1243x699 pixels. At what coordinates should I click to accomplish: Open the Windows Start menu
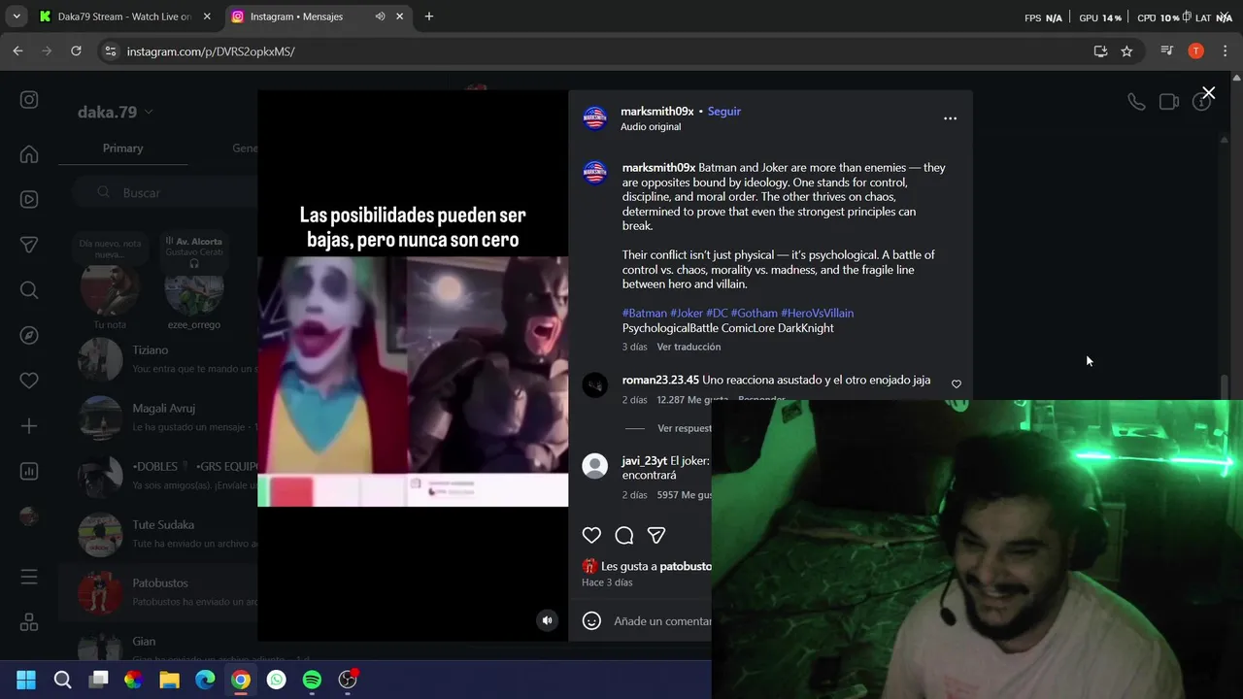(x=26, y=680)
